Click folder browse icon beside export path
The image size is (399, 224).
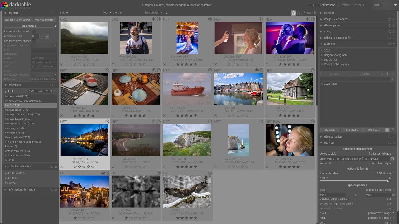coord(392,159)
